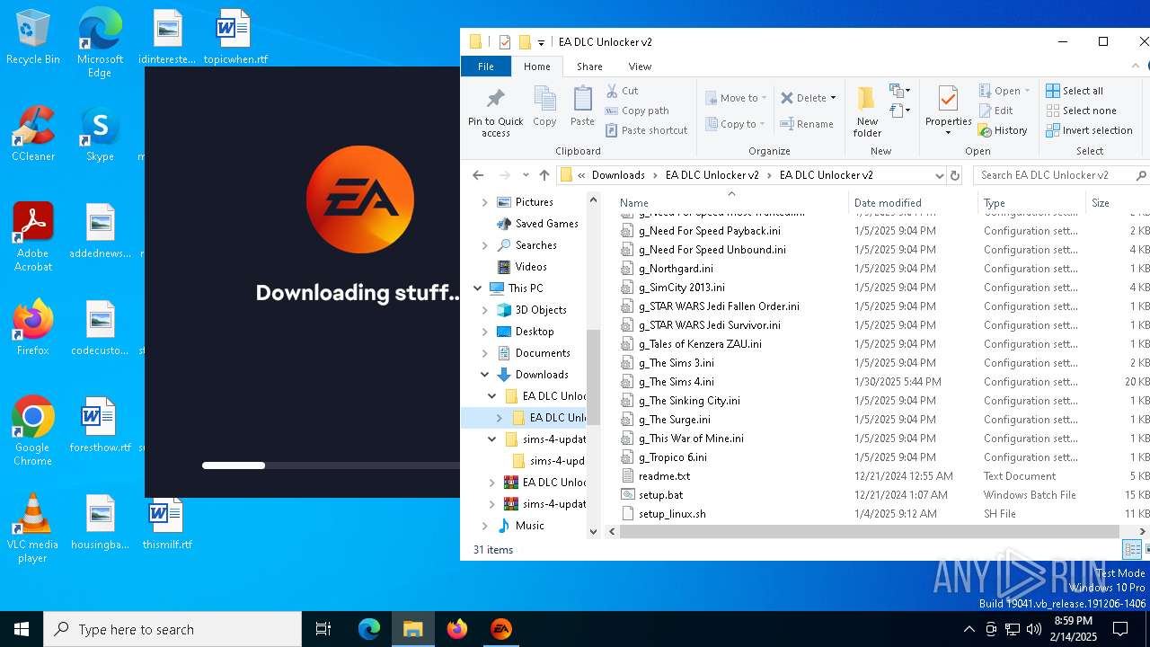Click Downloads in address breadcrumb

618,175
